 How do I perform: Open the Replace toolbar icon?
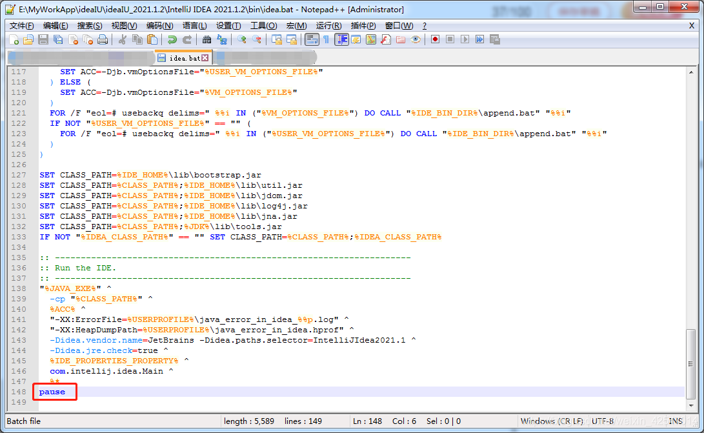coord(222,40)
